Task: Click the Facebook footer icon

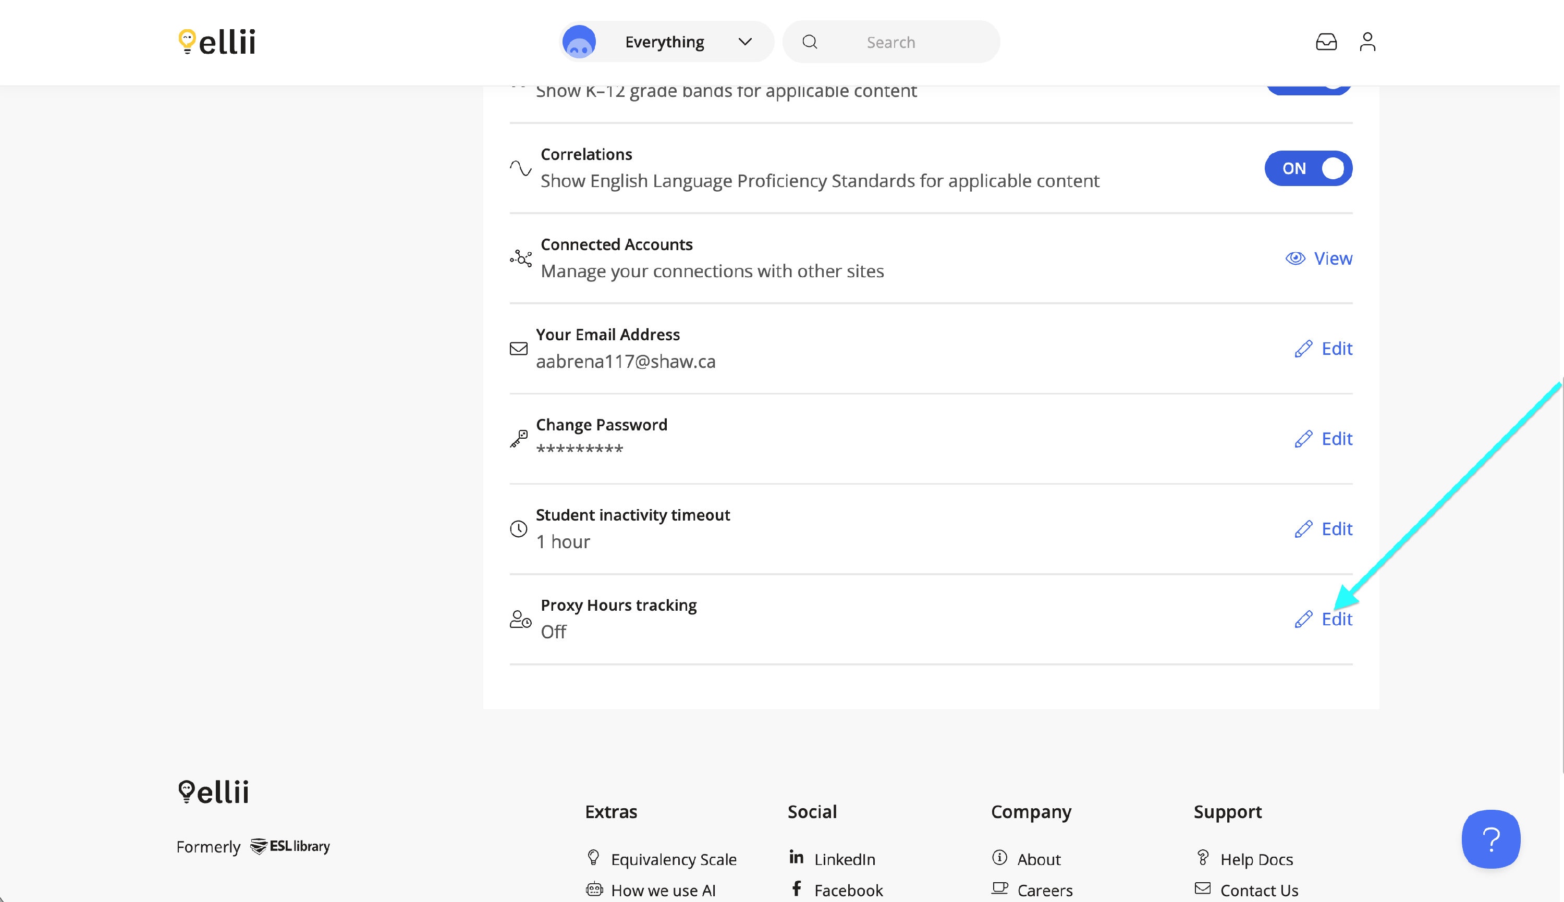Action: coord(796,889)
